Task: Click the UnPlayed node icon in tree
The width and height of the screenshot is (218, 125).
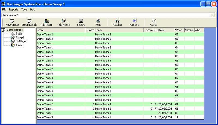Action: point(13,41)
